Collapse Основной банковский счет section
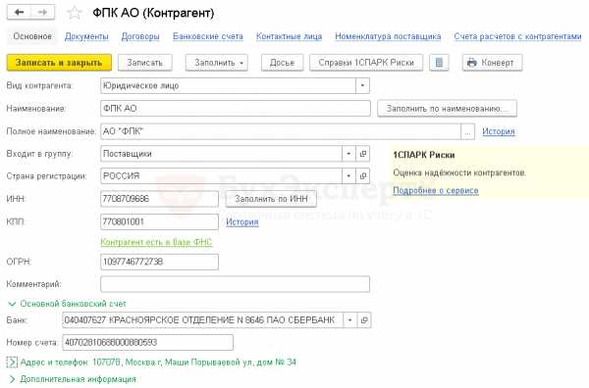The width and height of the screenshot is (589, 388). [12, 304]
